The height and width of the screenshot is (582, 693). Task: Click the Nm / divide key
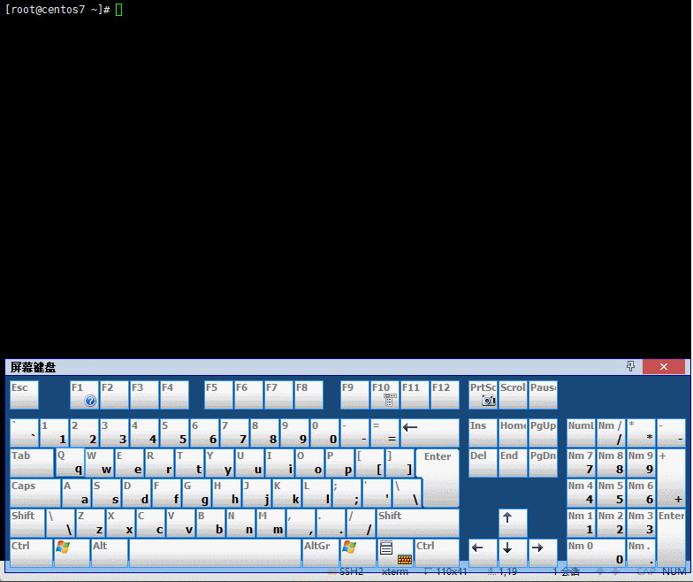point(611,433)
